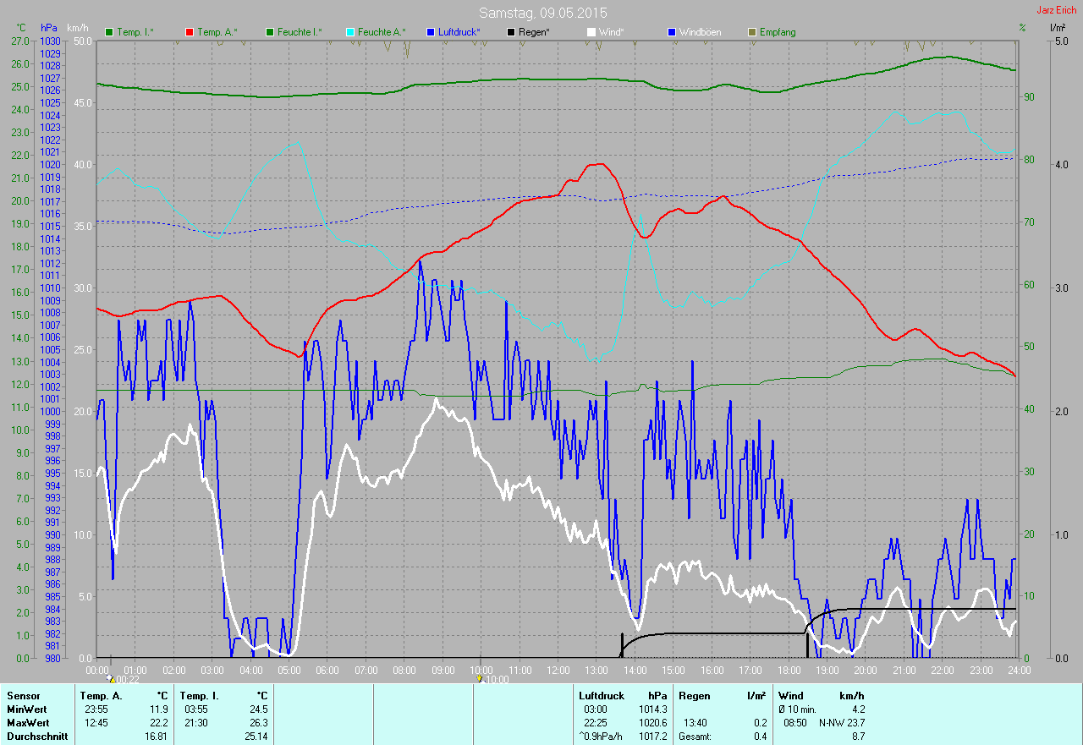Click the Durchschnitt row label
This screenshot has height=745, width=1083.
tap(35, 737)
